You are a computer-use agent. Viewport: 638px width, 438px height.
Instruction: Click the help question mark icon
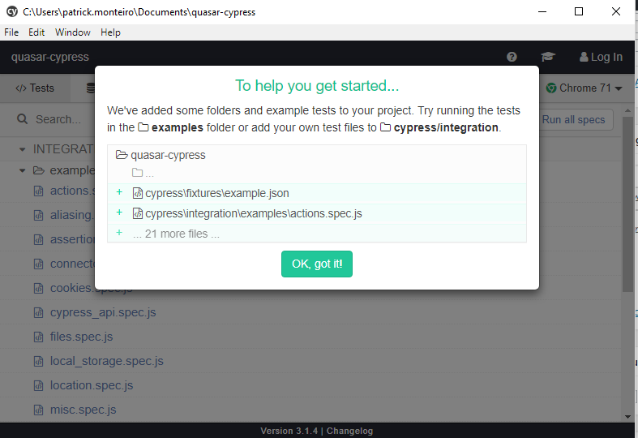tap(512, 57)
